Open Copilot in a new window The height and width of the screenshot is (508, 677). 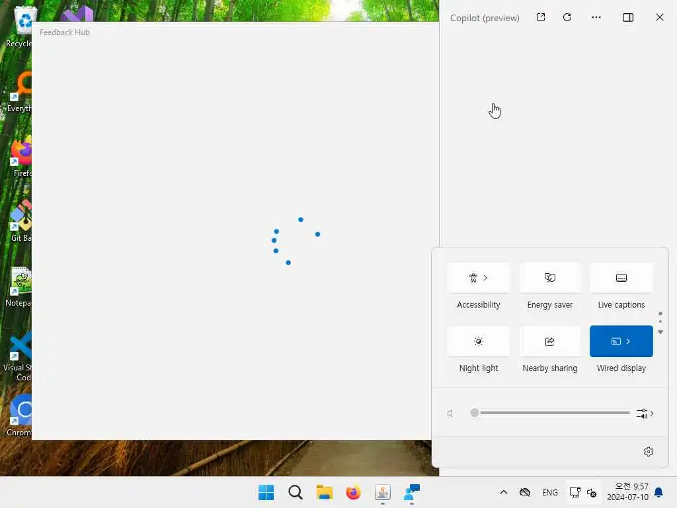541,17
